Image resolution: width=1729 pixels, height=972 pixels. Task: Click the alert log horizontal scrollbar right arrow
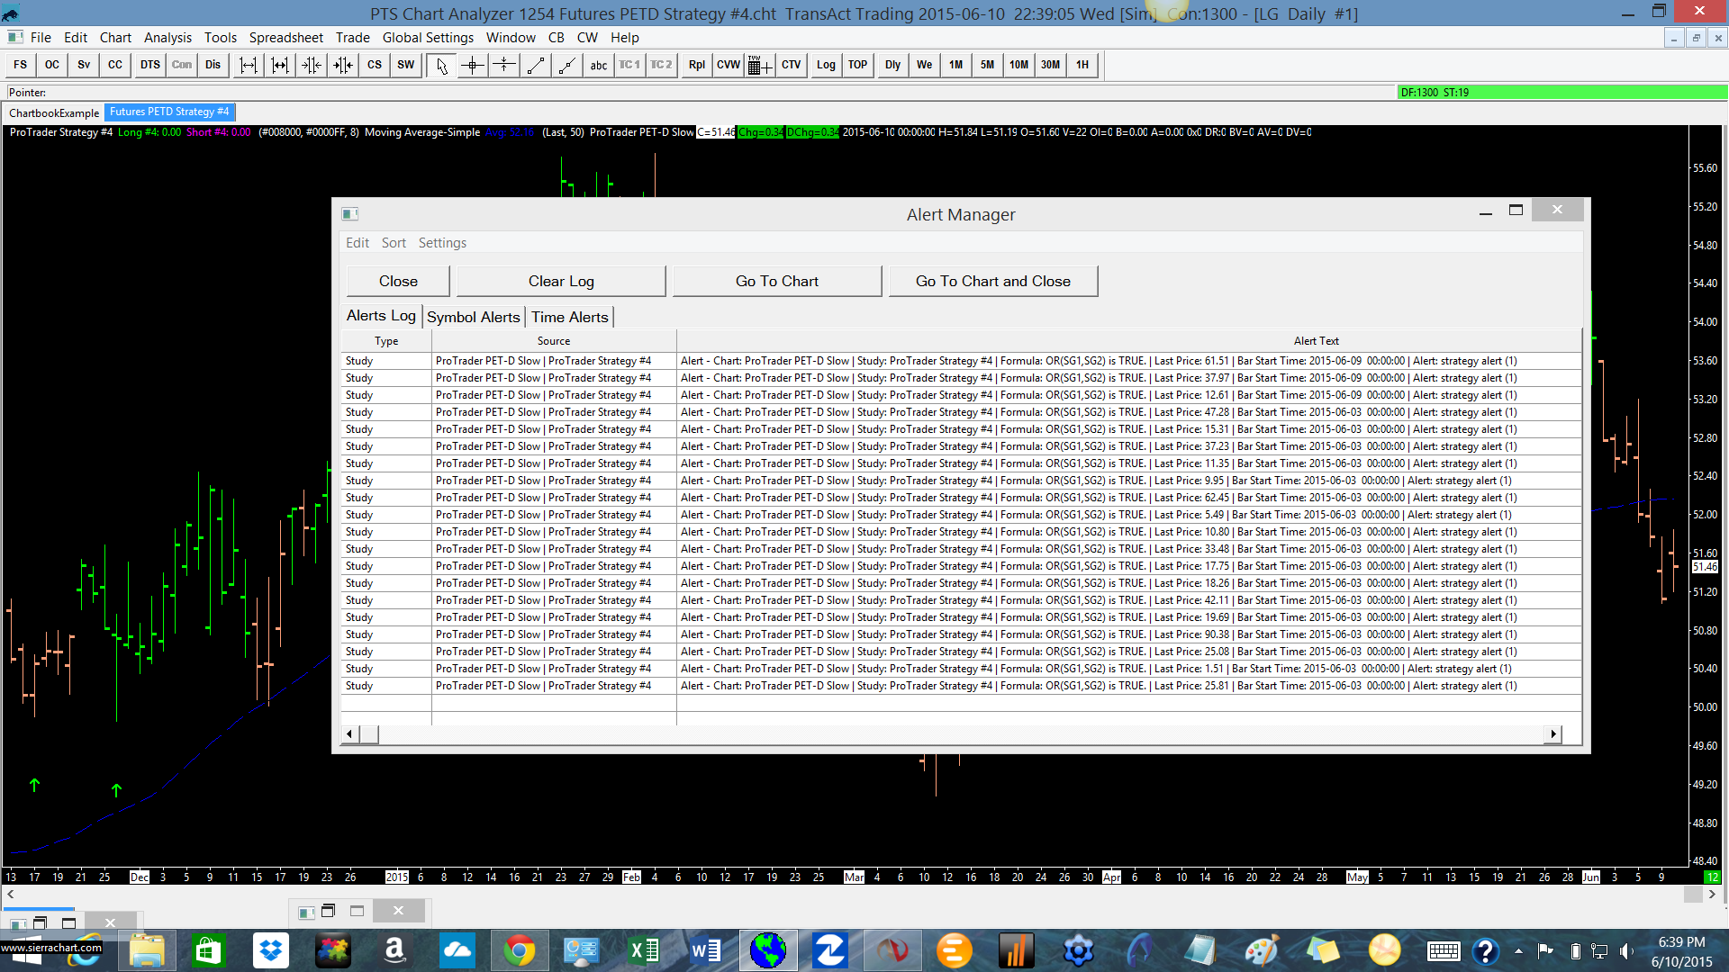click(1553, 734)
